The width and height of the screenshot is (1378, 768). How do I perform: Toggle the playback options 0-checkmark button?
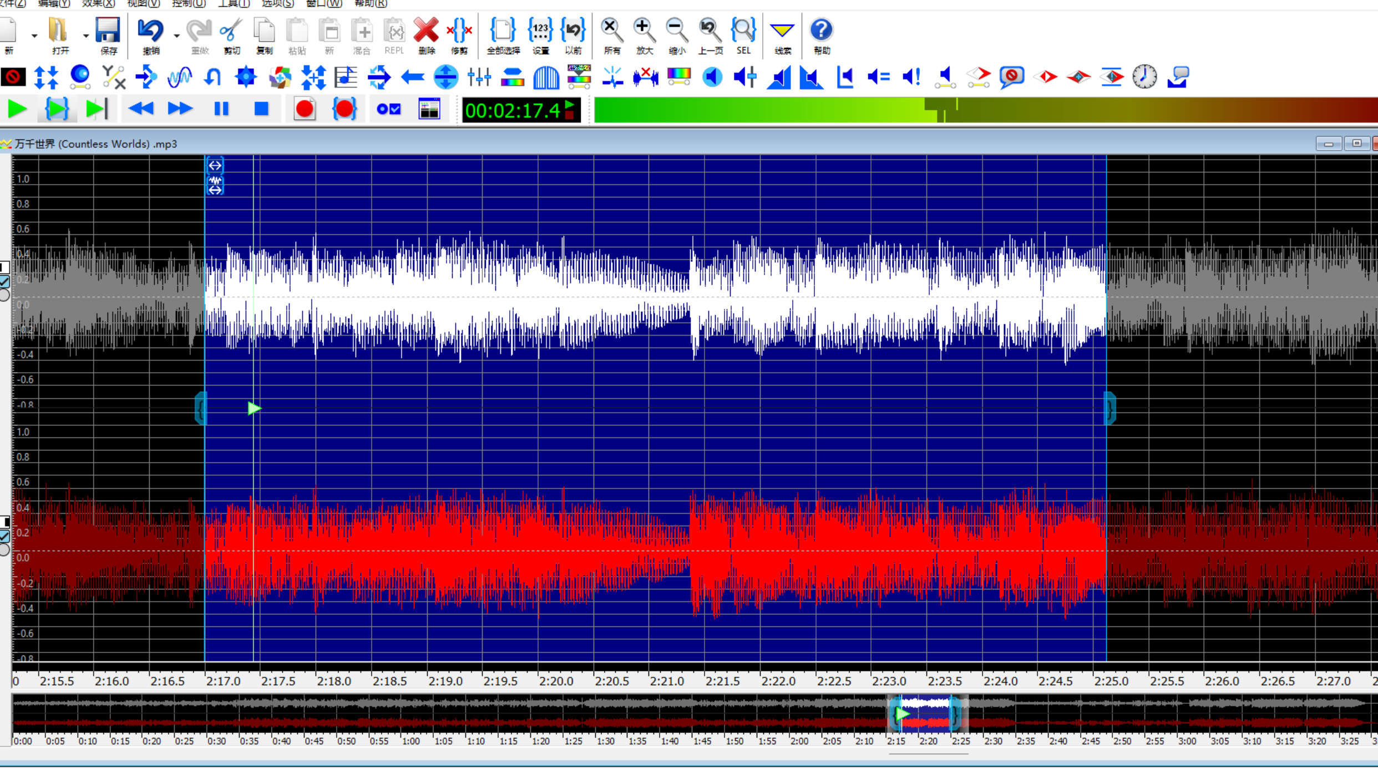pos(388,109)
